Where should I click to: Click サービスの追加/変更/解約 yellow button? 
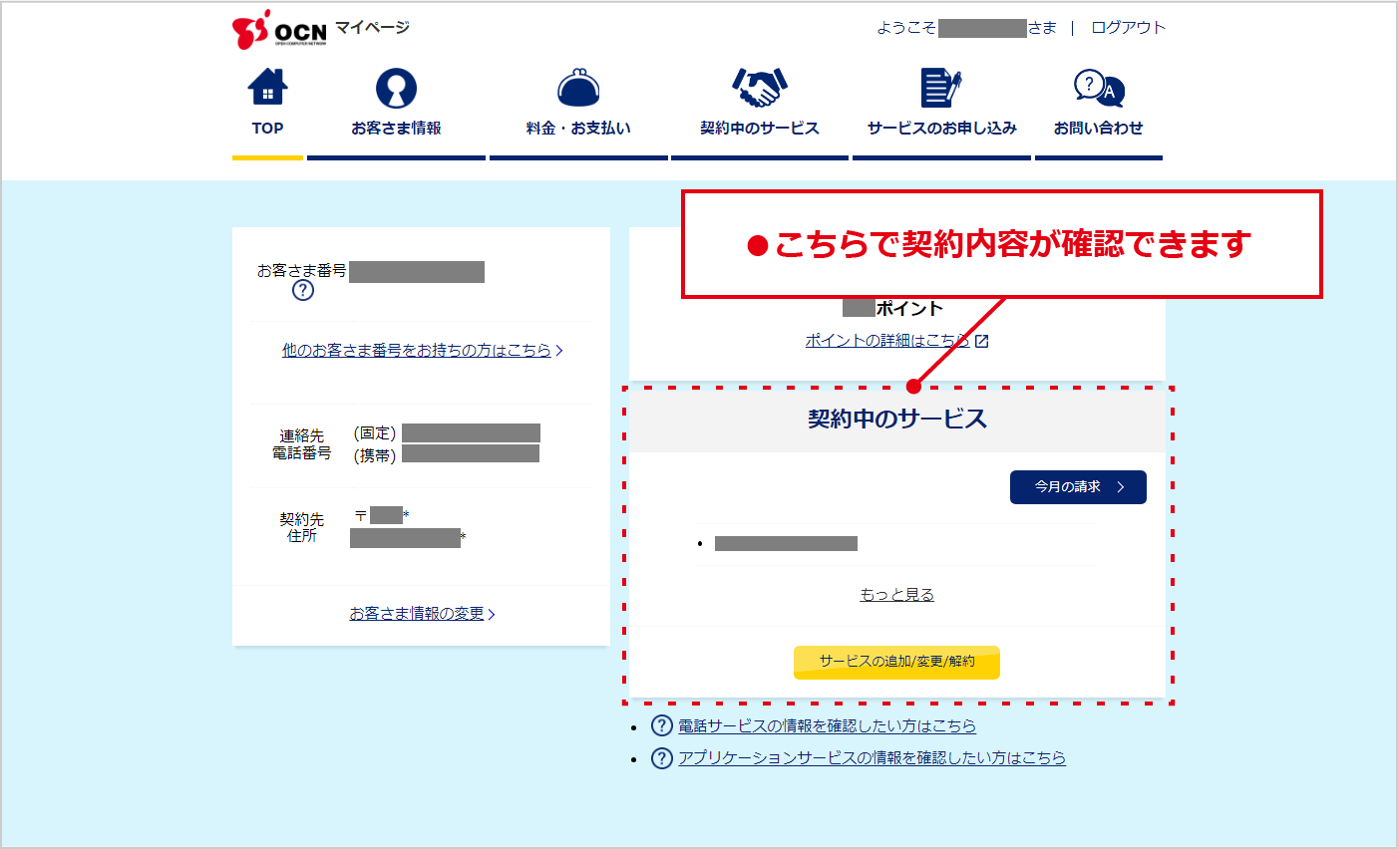(x=896, y=662)
